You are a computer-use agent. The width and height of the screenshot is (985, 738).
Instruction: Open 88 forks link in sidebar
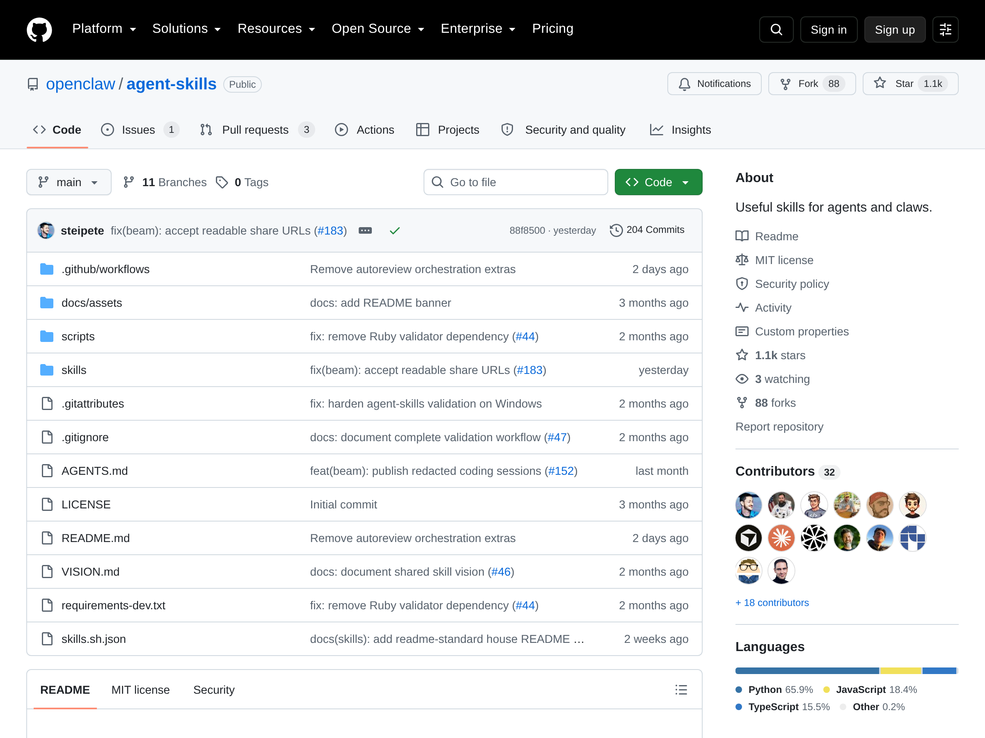click(766, 403)
